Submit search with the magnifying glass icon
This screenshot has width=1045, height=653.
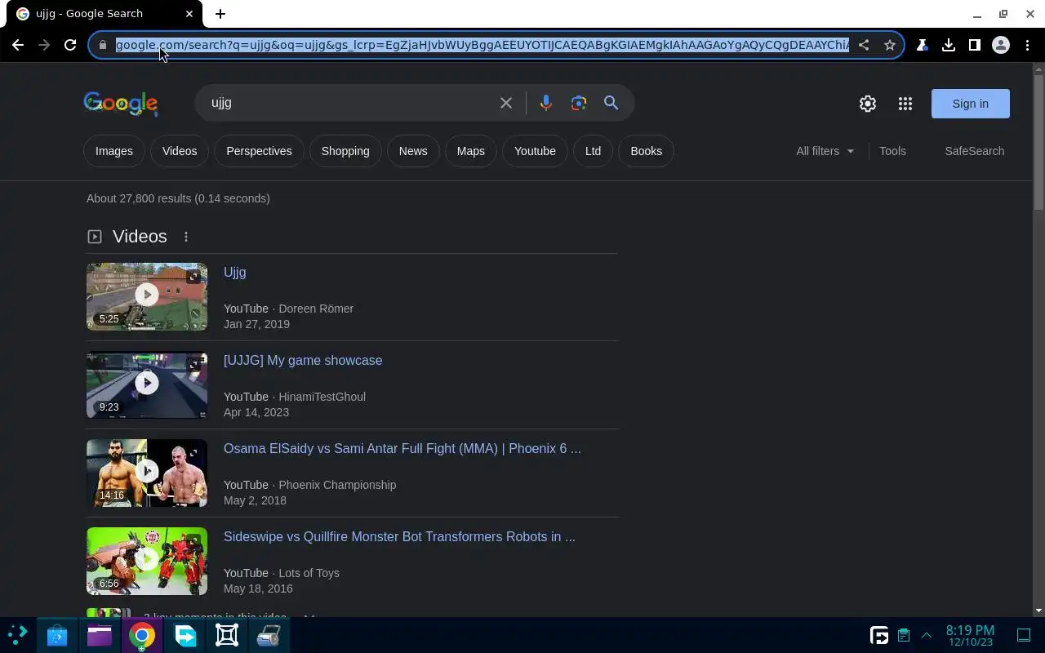(611, 103)
